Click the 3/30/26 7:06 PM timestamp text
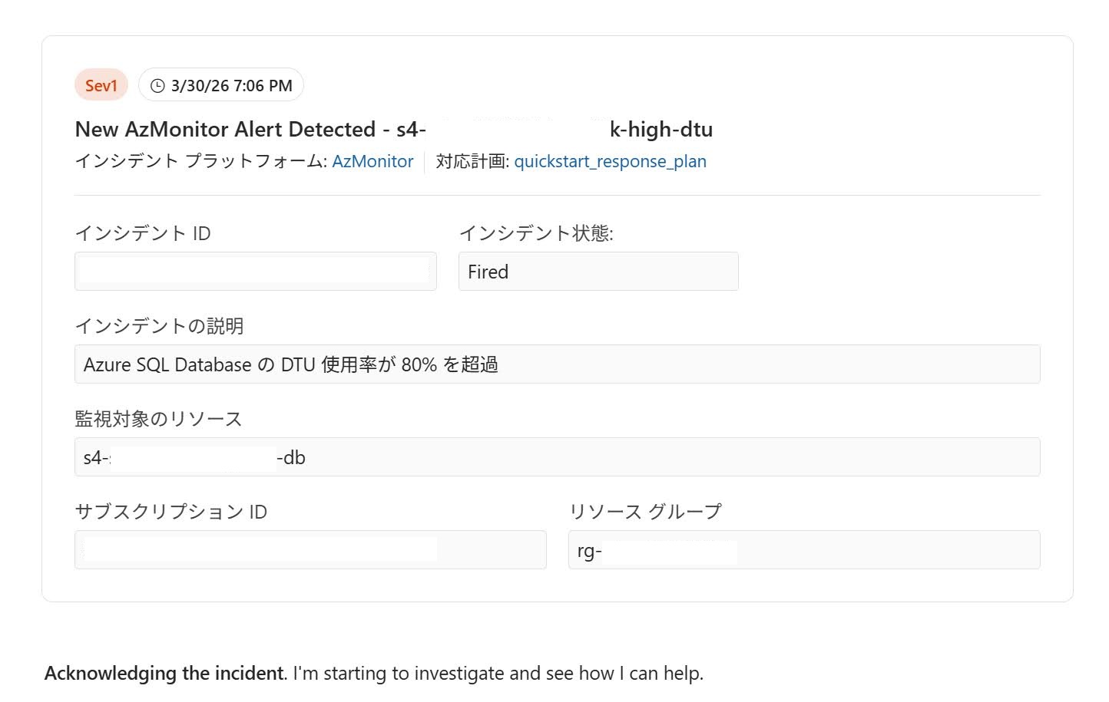 (231, 86)
